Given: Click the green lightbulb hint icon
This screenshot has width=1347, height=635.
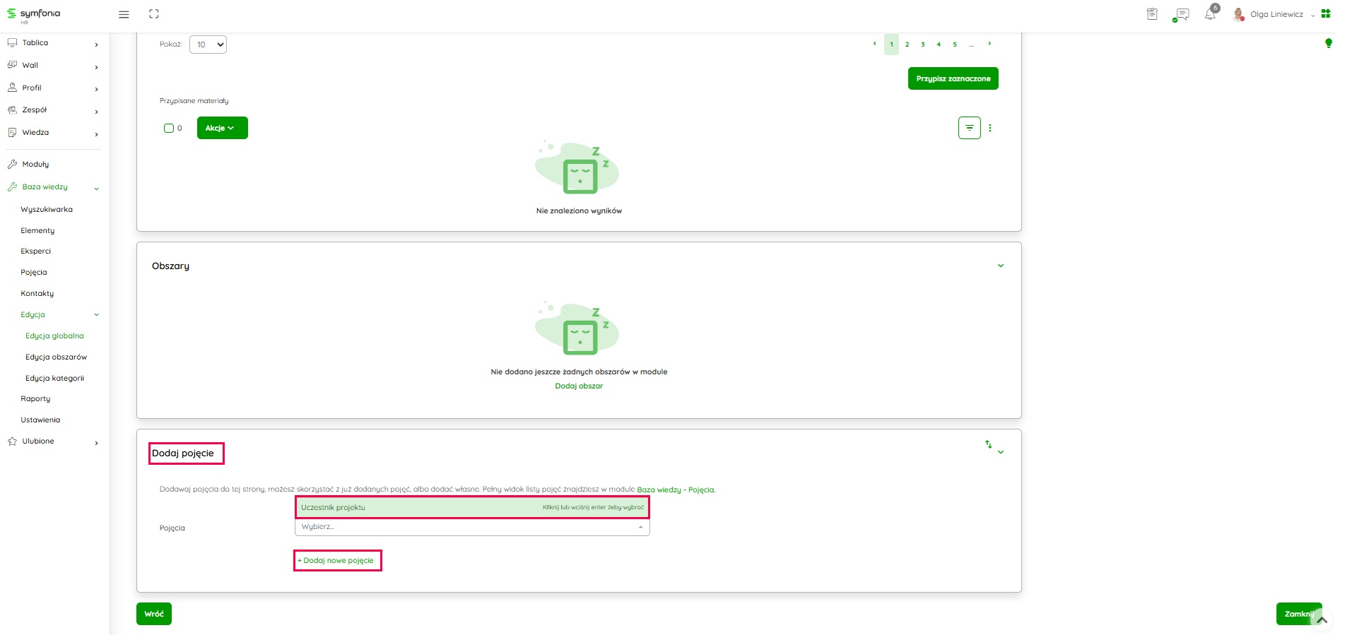Looking at the screenshot, I should tap(1328, 43).
